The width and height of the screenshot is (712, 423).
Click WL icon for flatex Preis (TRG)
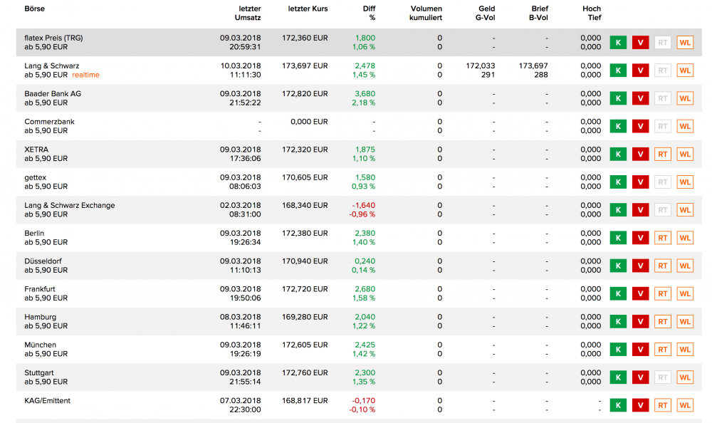(x=684, y=43)
